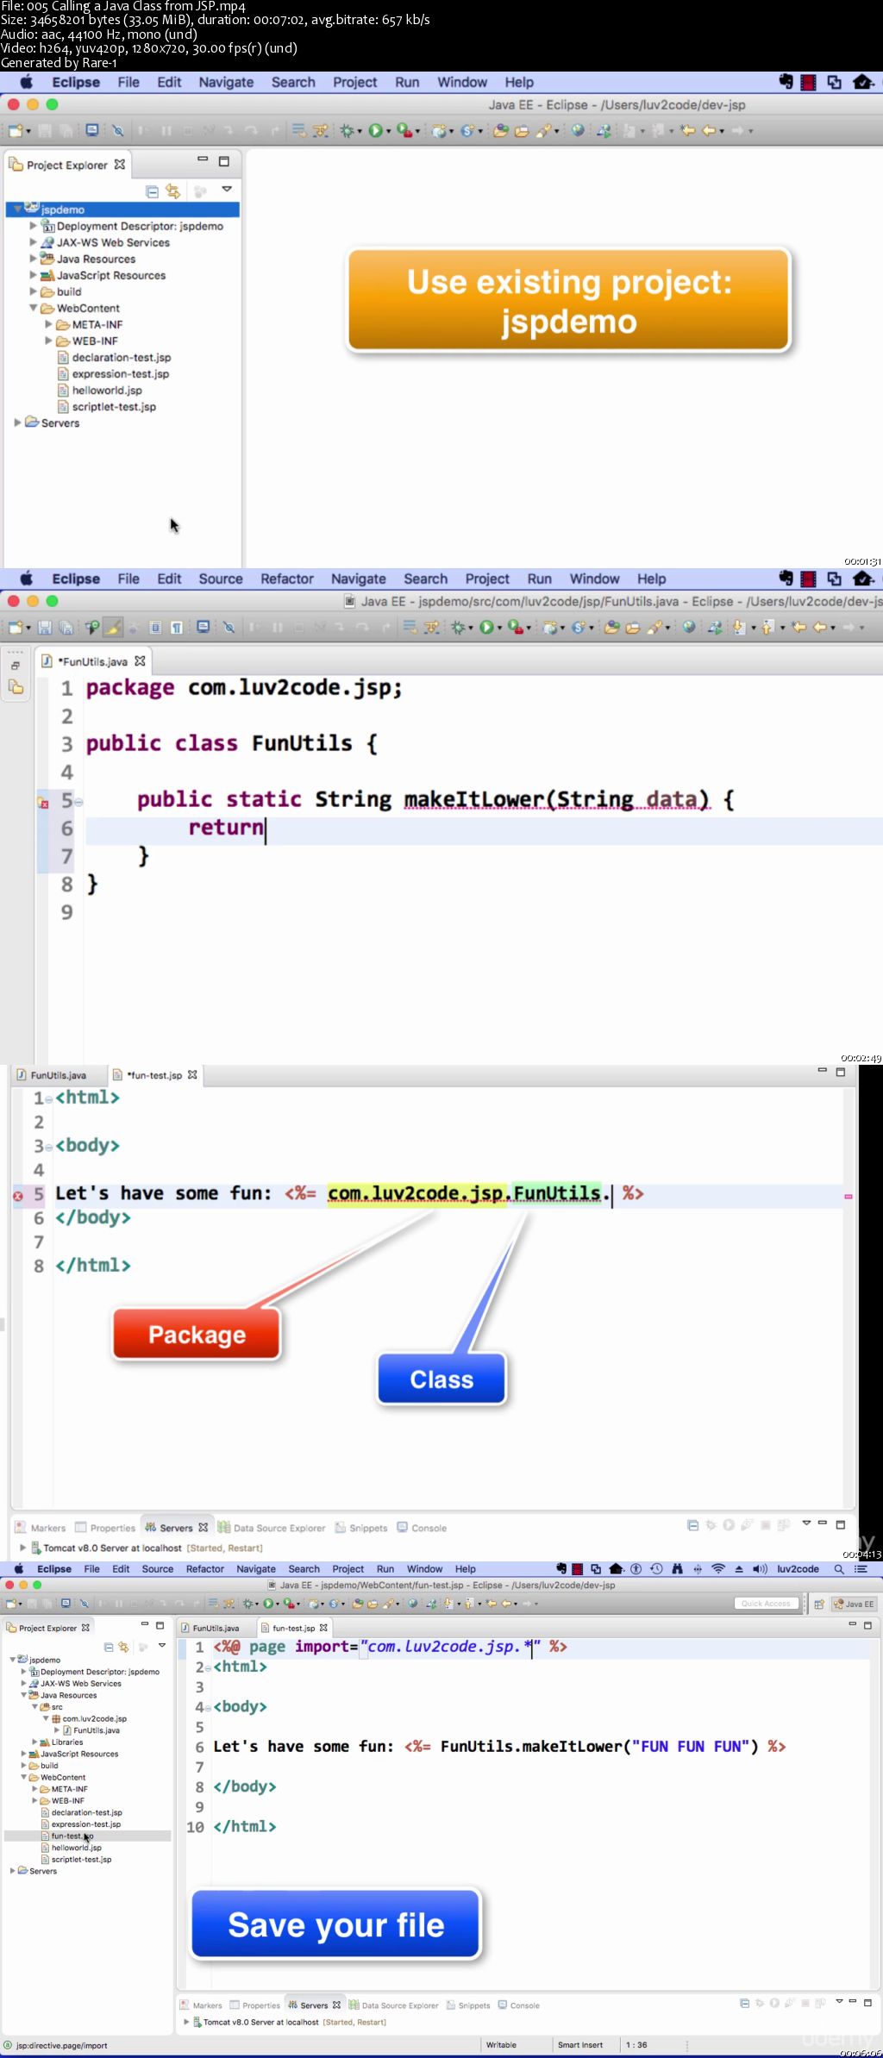Click Save All icon in the FunUtils.java frame toolbar

66,628
